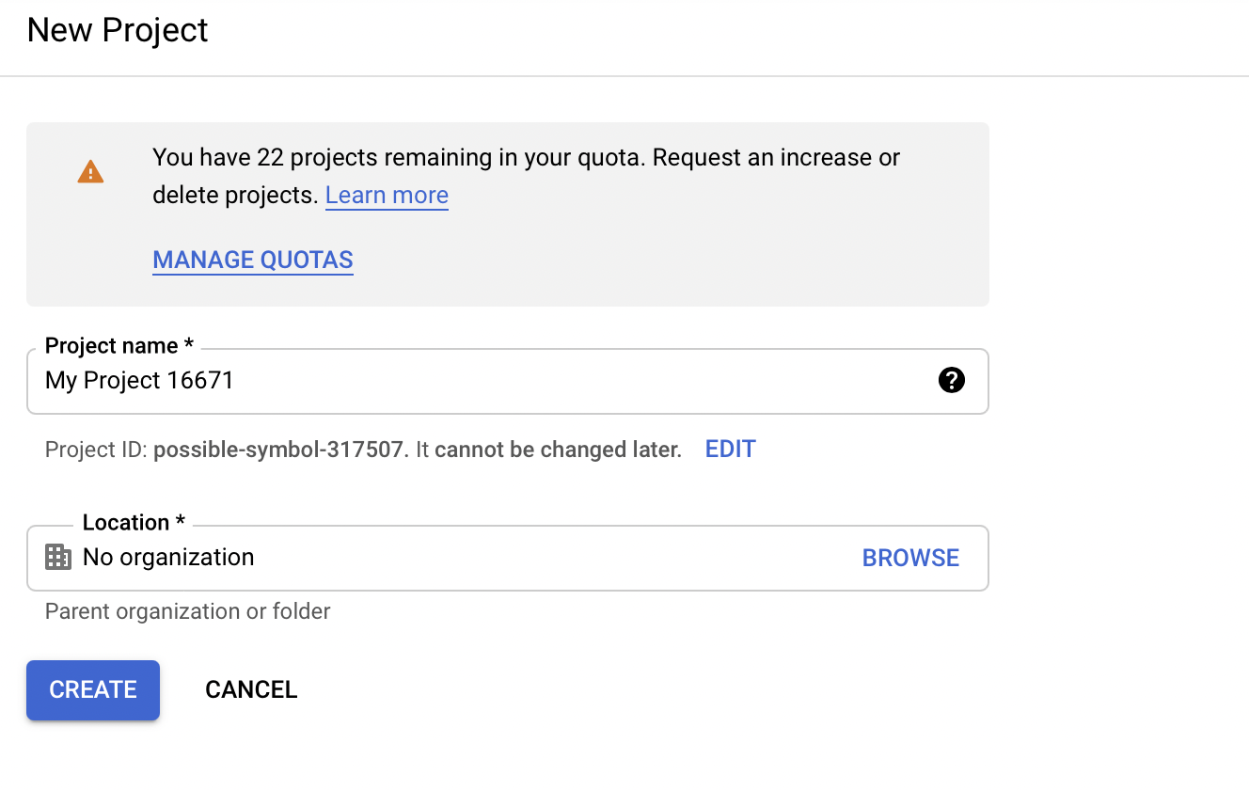Viewport: 1249px width, 790px height.
Task: Open the MANAGE QUOTAS link
Action: click(x=253, y=260)
